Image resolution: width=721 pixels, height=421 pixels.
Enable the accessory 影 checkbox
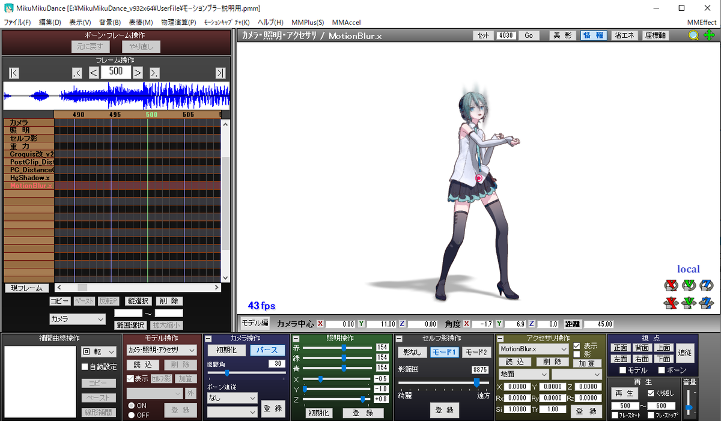[577, 354]
